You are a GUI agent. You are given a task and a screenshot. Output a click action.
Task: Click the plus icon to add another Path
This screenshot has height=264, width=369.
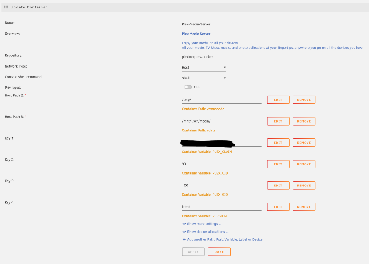184,239
